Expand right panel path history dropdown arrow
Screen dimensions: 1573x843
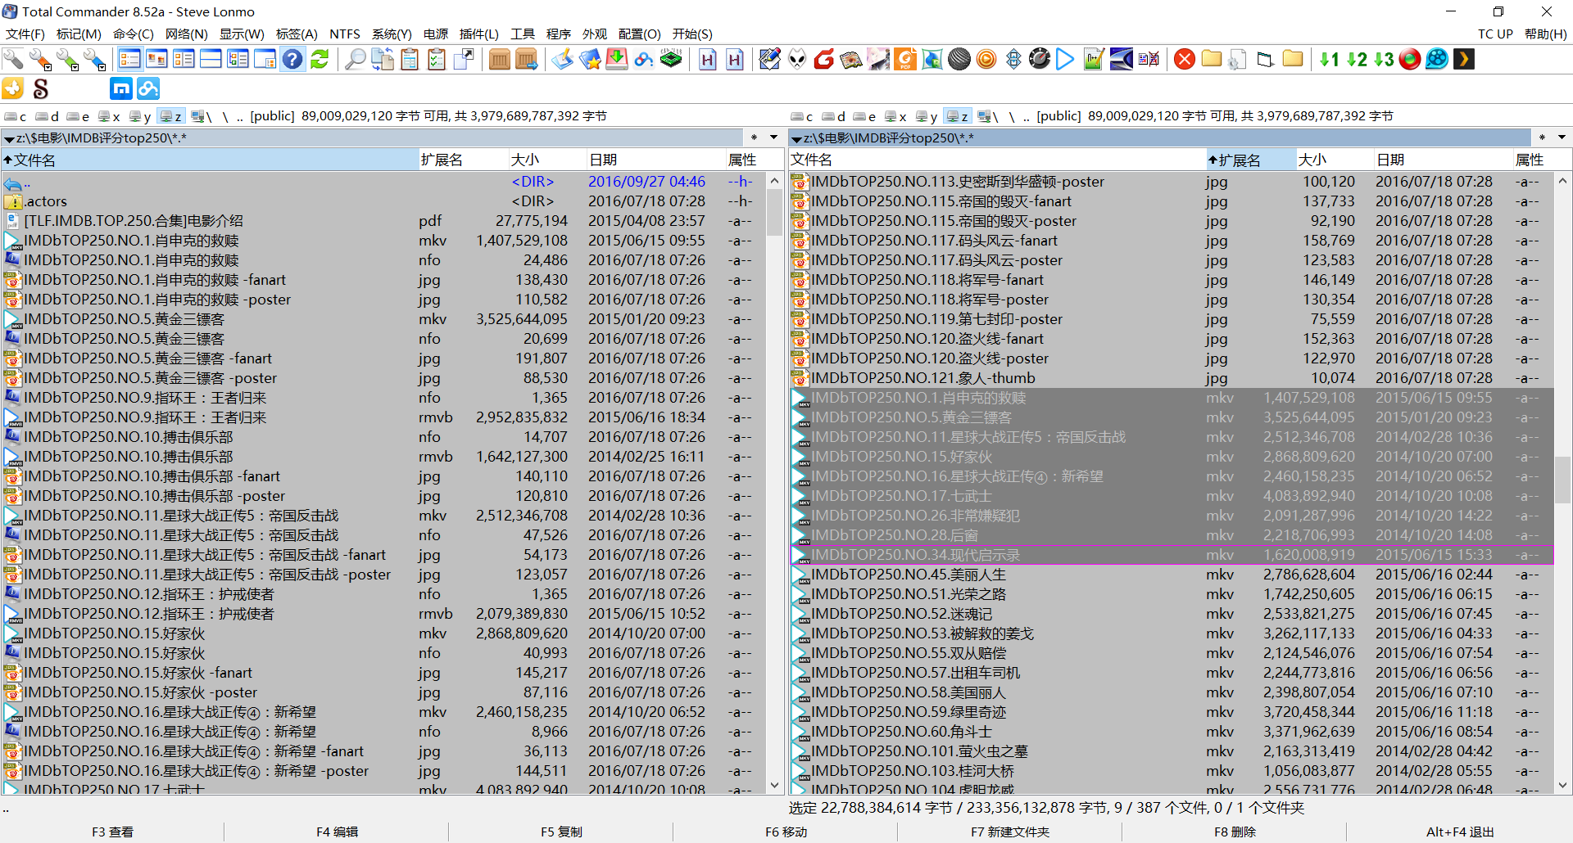point(1562,137)
